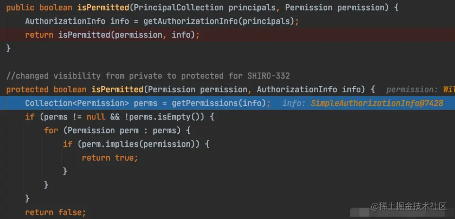The width and height of the screenshot is (455, 219).
Task: Click the highlighted breakpoint line returning isPermitted
Action: [227, 35]
